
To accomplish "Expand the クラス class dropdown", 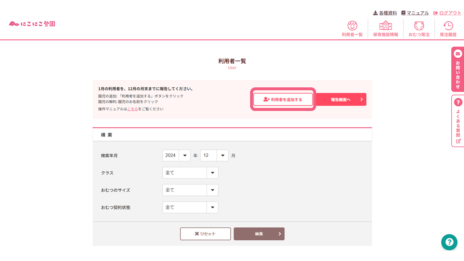I will [x=190, y=173].
